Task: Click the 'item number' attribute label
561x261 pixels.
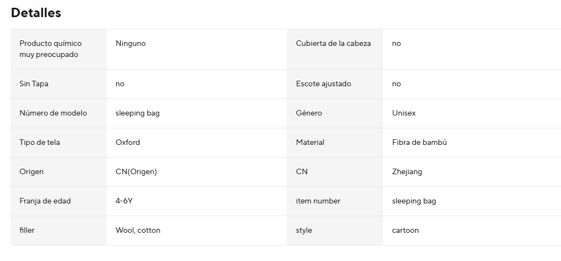Action: 318,201
